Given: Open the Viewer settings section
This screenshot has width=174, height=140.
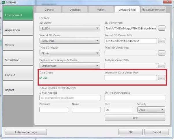Looking at the screenshot, I should tap(18, 43).
